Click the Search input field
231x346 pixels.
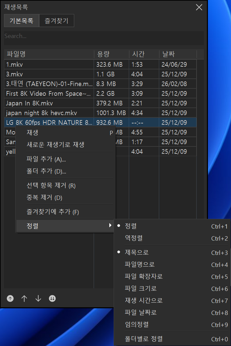coord(104,36)
